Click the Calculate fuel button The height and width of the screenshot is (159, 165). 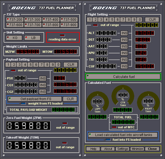pos(123,77)
